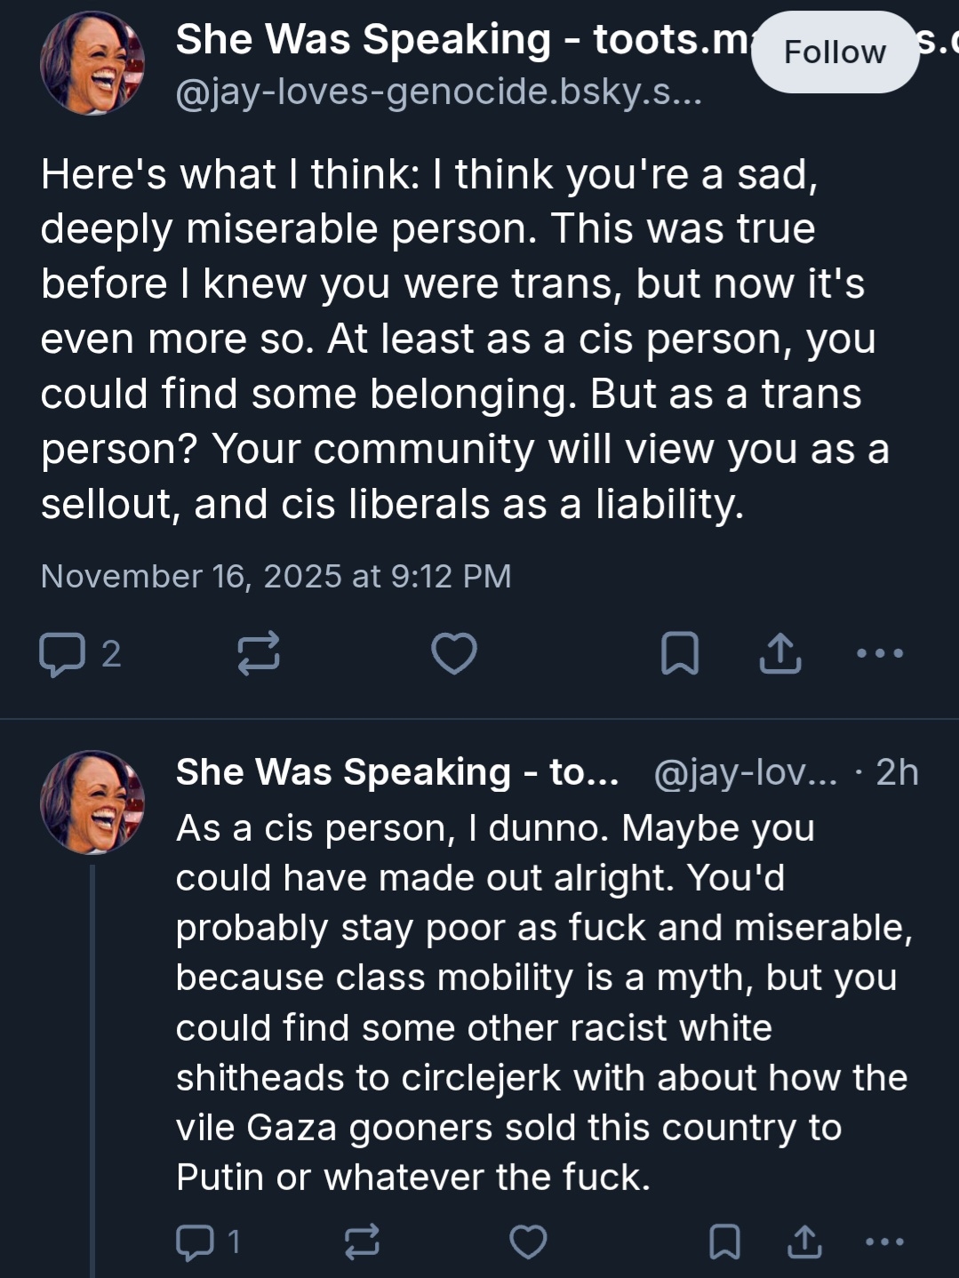Open more options on main post

880,654
